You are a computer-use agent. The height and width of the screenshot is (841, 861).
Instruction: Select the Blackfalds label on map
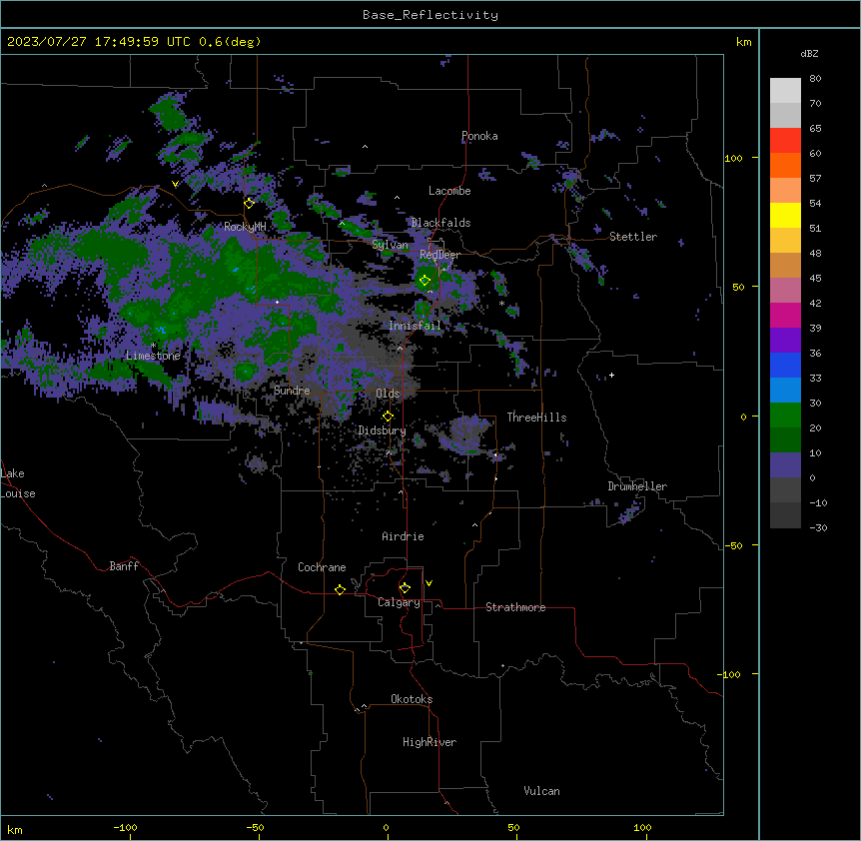pyautogui.click(x=440, y=223)
